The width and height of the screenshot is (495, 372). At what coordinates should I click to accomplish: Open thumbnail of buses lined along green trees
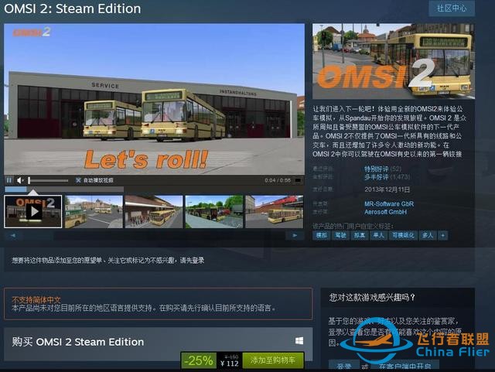pos(214,212)
